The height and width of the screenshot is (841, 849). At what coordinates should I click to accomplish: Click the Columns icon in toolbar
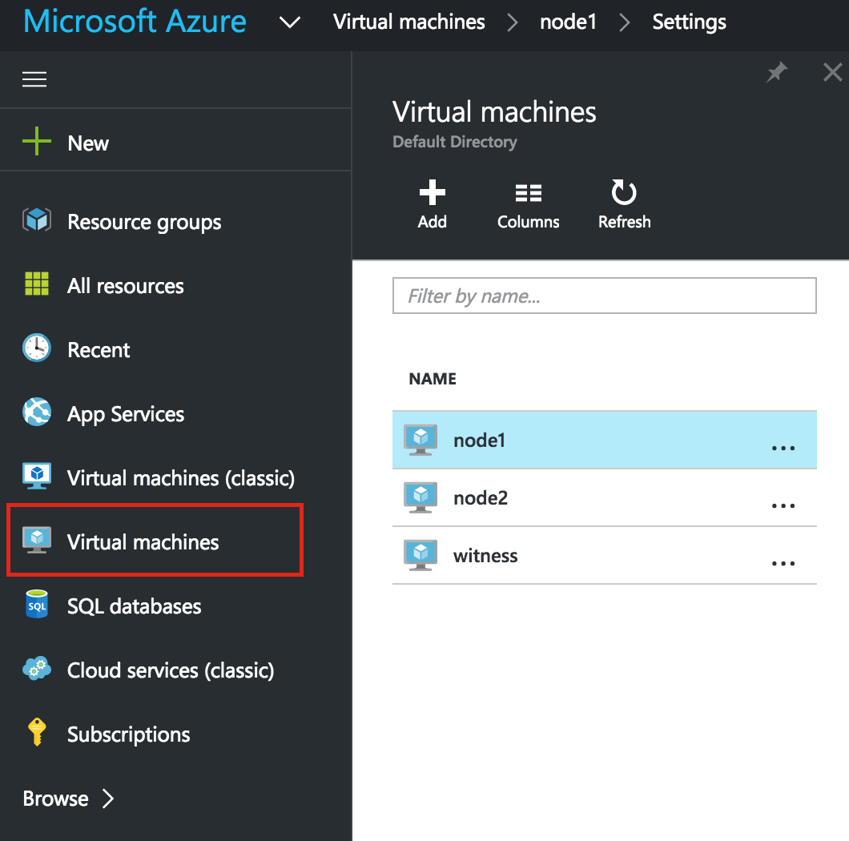point(529,193)
